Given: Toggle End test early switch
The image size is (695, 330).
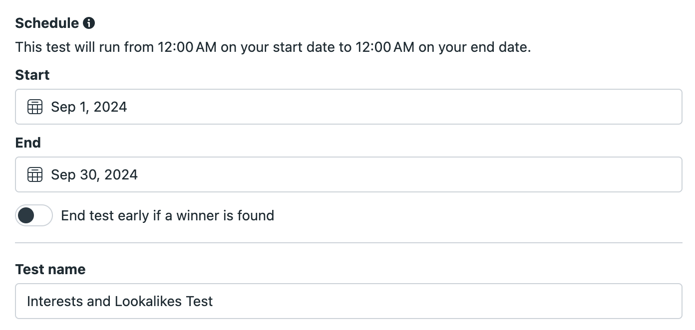Looking at the screenshot, I should [34, 215].
